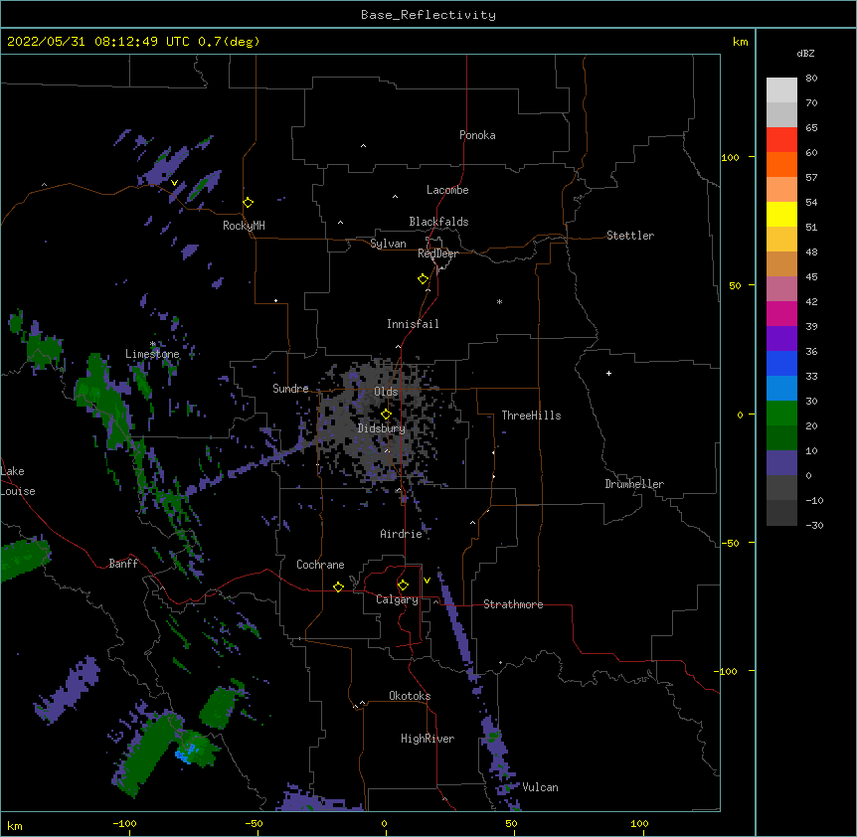Click the Strathmore town label

pyautogui.click(x=513, y=604)
